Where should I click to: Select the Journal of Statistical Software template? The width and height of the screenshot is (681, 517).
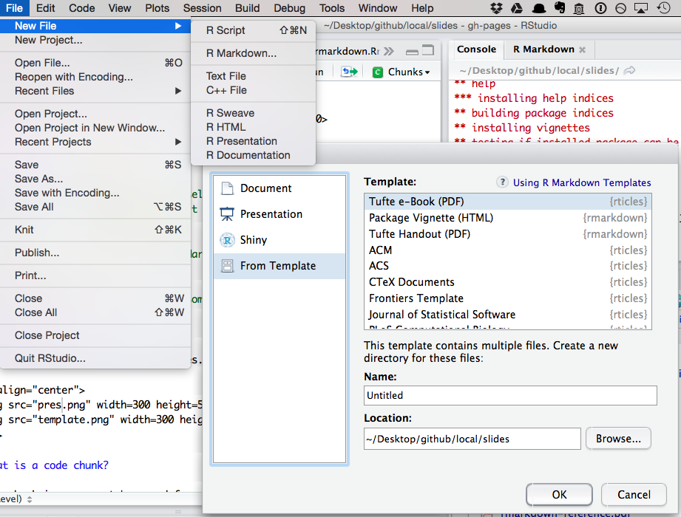click(x=508, y=315)
